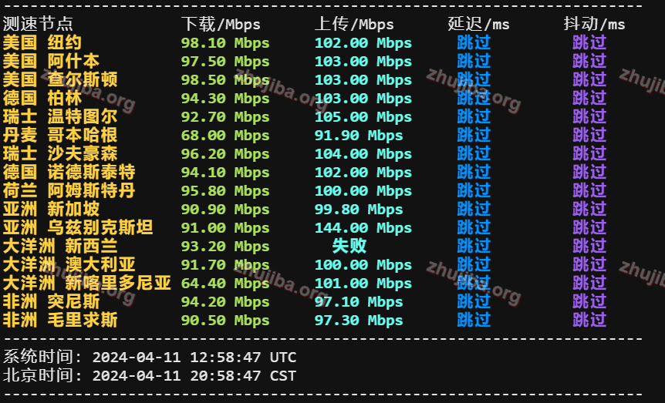This screenshot has width=665, height=403.
Task: Select the node name 美国 纽约
Action: click(x=42, y=43)
